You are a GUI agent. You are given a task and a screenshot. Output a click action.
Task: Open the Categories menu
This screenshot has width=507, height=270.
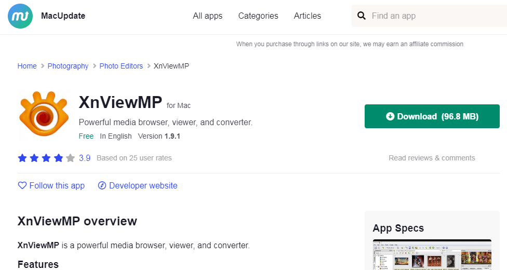pos(258,16)
